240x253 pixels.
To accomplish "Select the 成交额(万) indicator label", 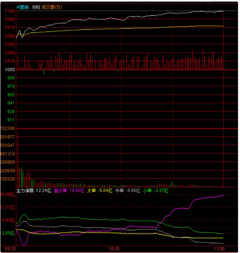I will [x=52, y=7].
